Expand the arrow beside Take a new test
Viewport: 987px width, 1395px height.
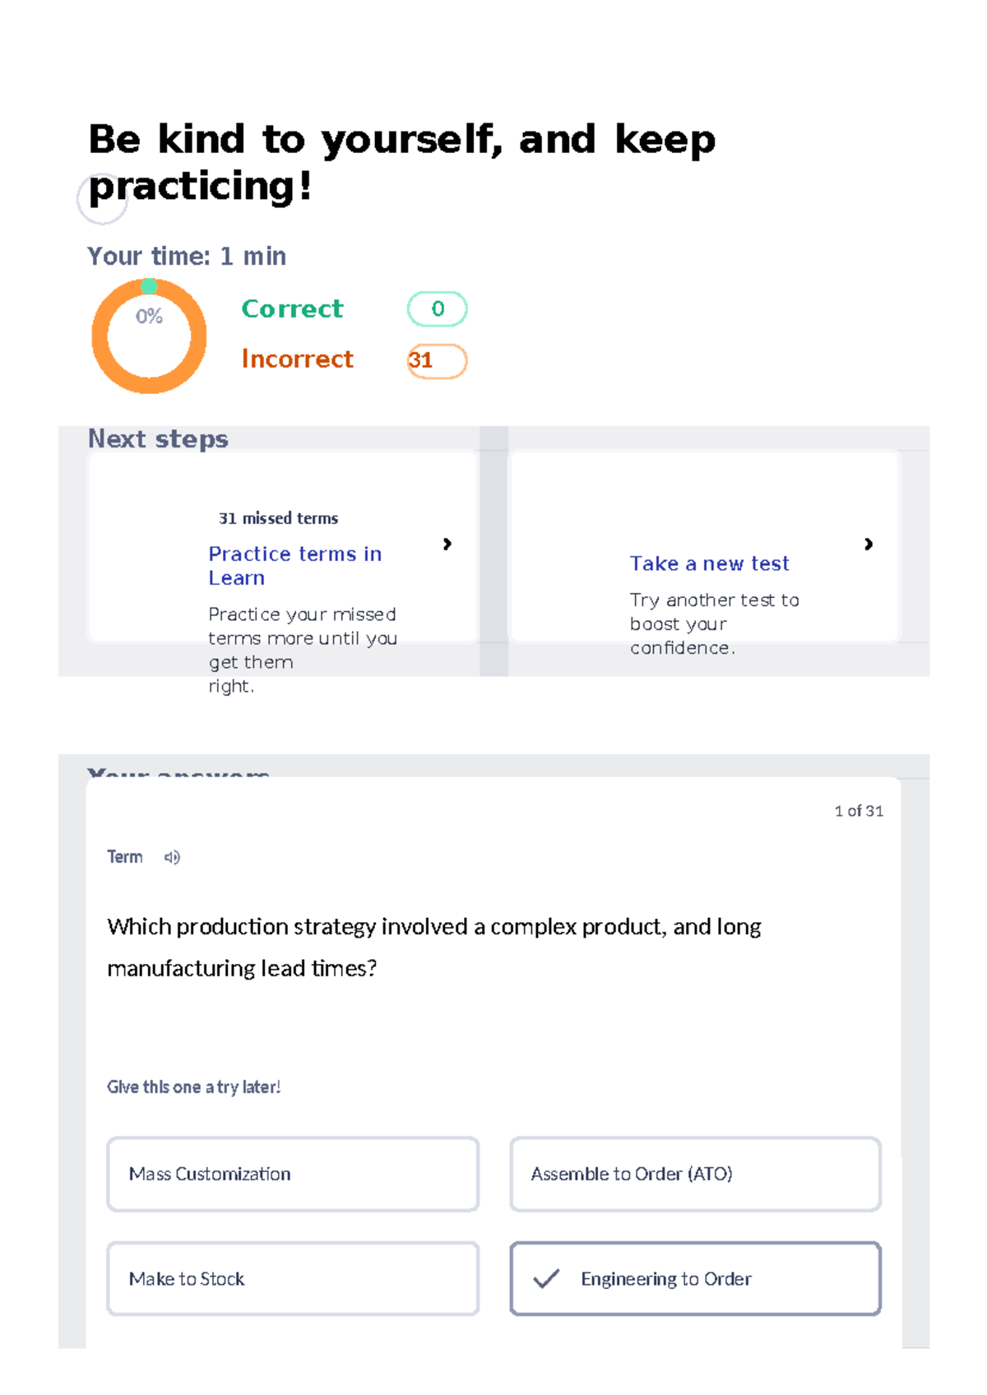tap(868, 544)
